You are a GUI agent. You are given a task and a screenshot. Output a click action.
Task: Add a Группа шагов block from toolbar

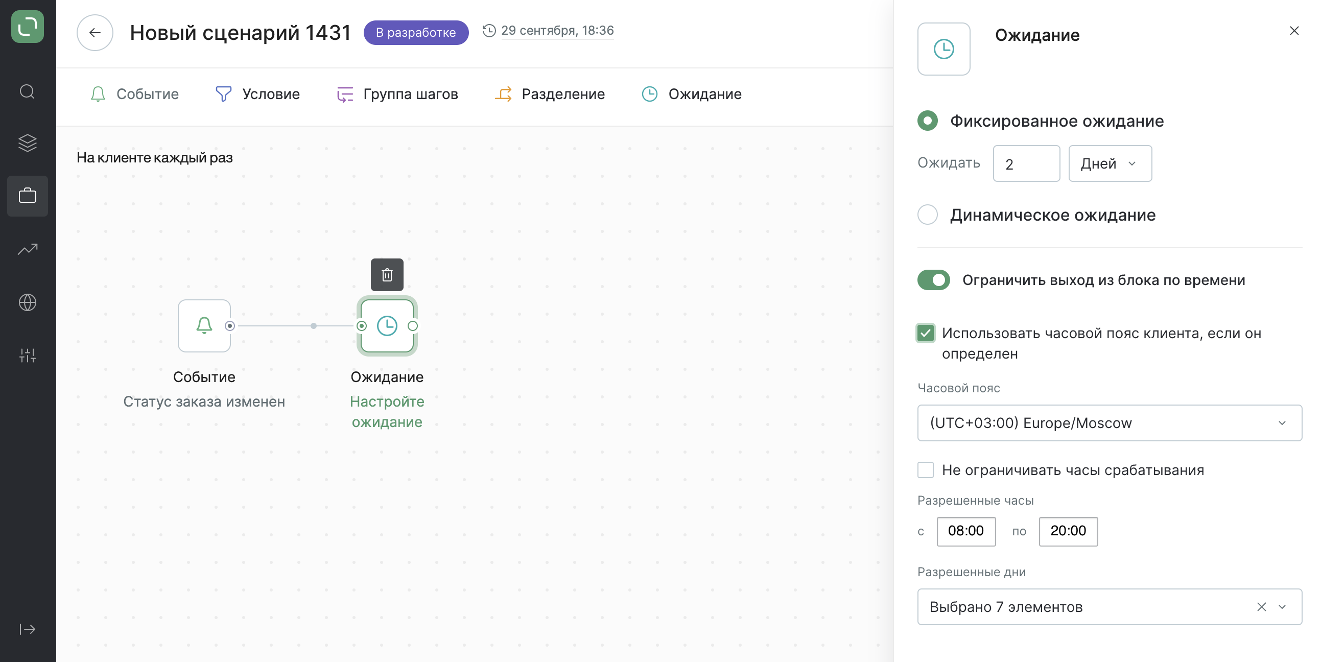(x=397, y=94)
